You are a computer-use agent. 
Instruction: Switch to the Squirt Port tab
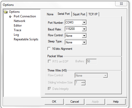79,14
